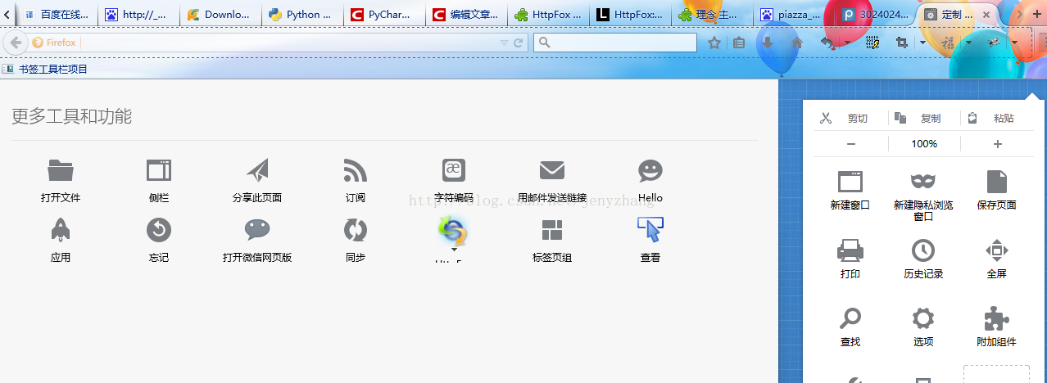
Task: Click the Forget (忘记) icon
Action: click(x=159, y=230)
